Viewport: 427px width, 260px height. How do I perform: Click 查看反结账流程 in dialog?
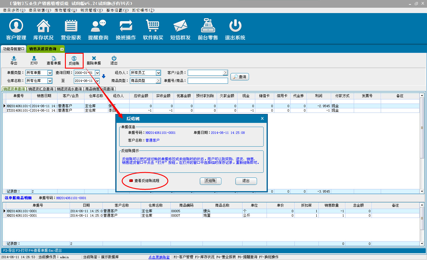coord(146,181)
